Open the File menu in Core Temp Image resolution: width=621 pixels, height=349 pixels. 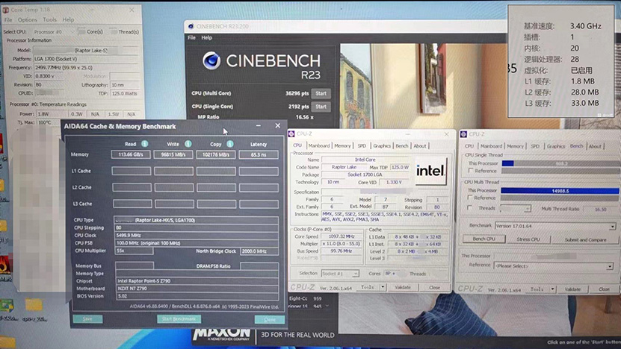(x=8, y=20)
